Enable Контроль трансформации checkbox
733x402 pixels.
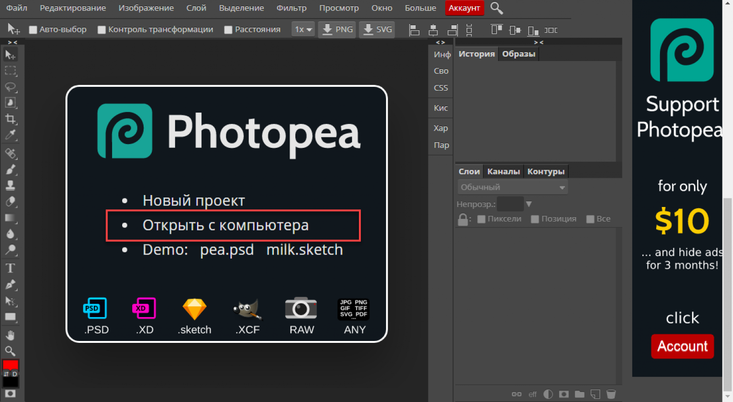(101, 30)
